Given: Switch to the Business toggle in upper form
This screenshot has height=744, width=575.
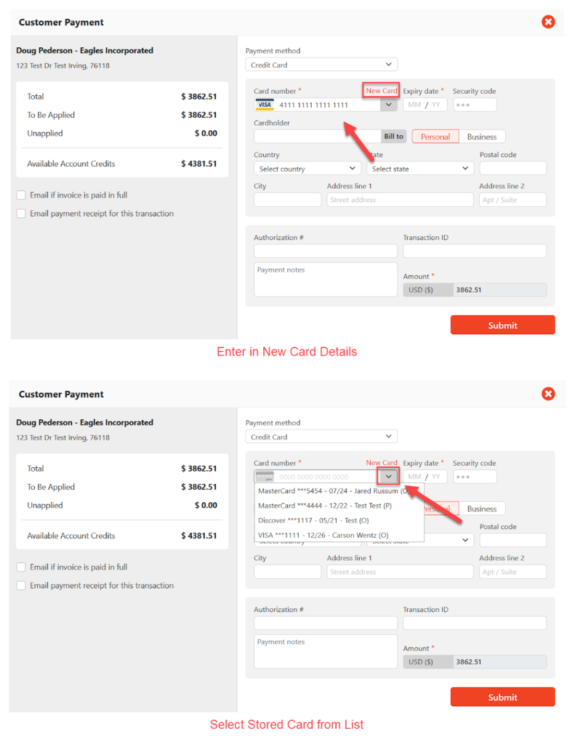Looking at the screenshot, I should point(482,137).
